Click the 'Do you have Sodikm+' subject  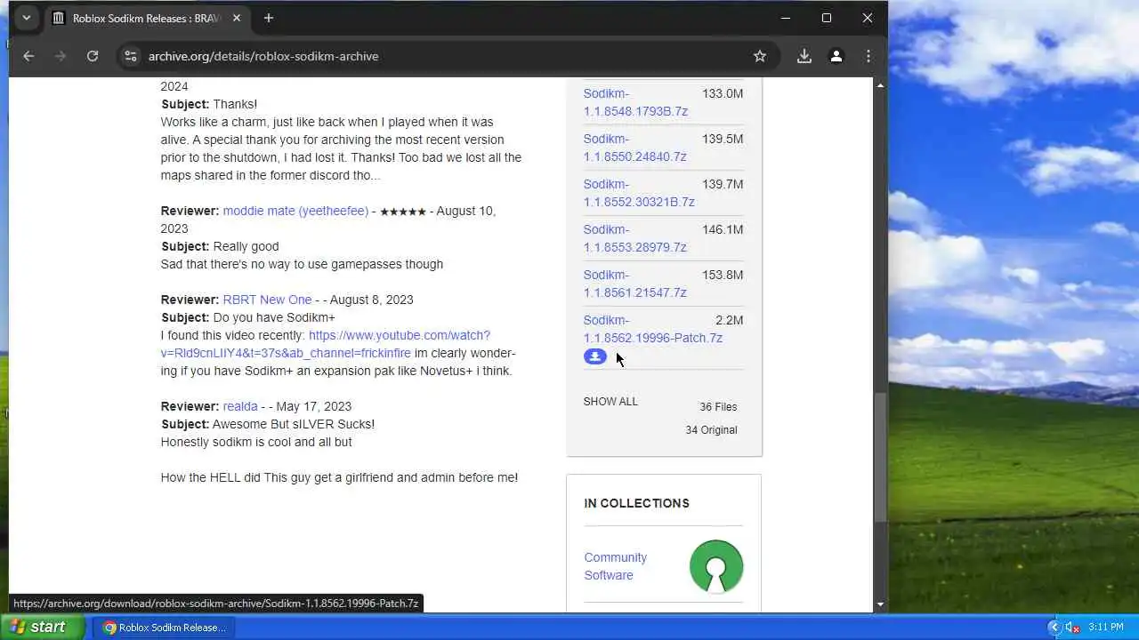[x=274, y=317]
